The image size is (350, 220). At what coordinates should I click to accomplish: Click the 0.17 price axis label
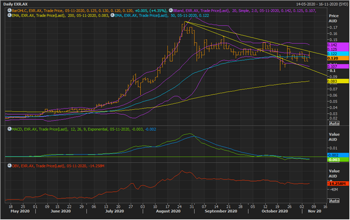(x=333, y=27)
